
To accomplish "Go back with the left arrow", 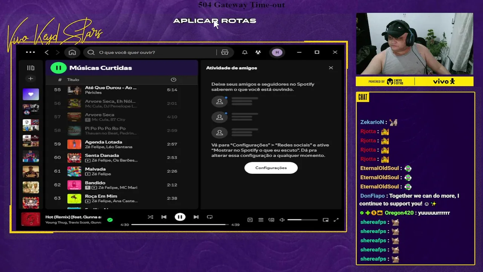I will pos(46,53).
